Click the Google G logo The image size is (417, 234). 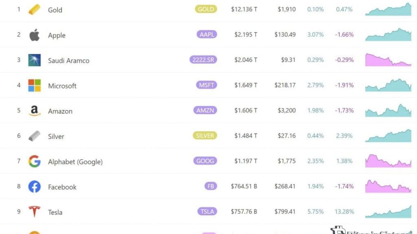[x=34, y=161]
